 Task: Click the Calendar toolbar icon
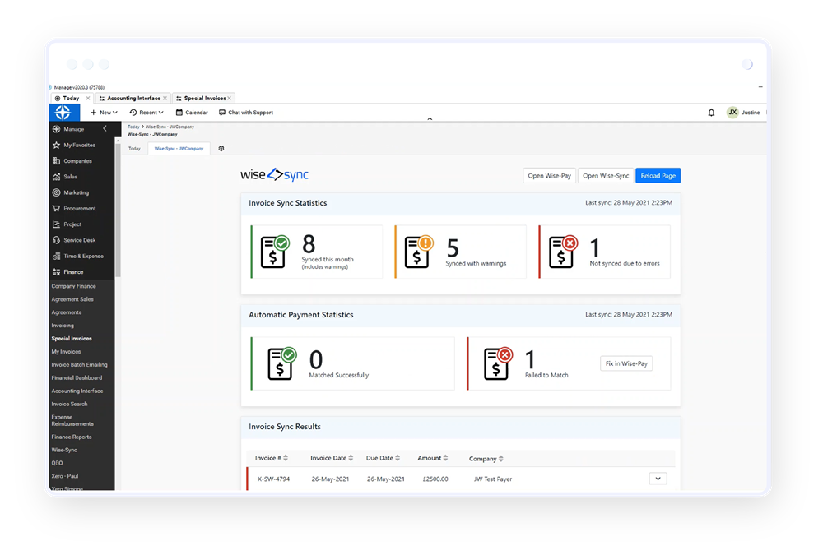pos(179,113)
